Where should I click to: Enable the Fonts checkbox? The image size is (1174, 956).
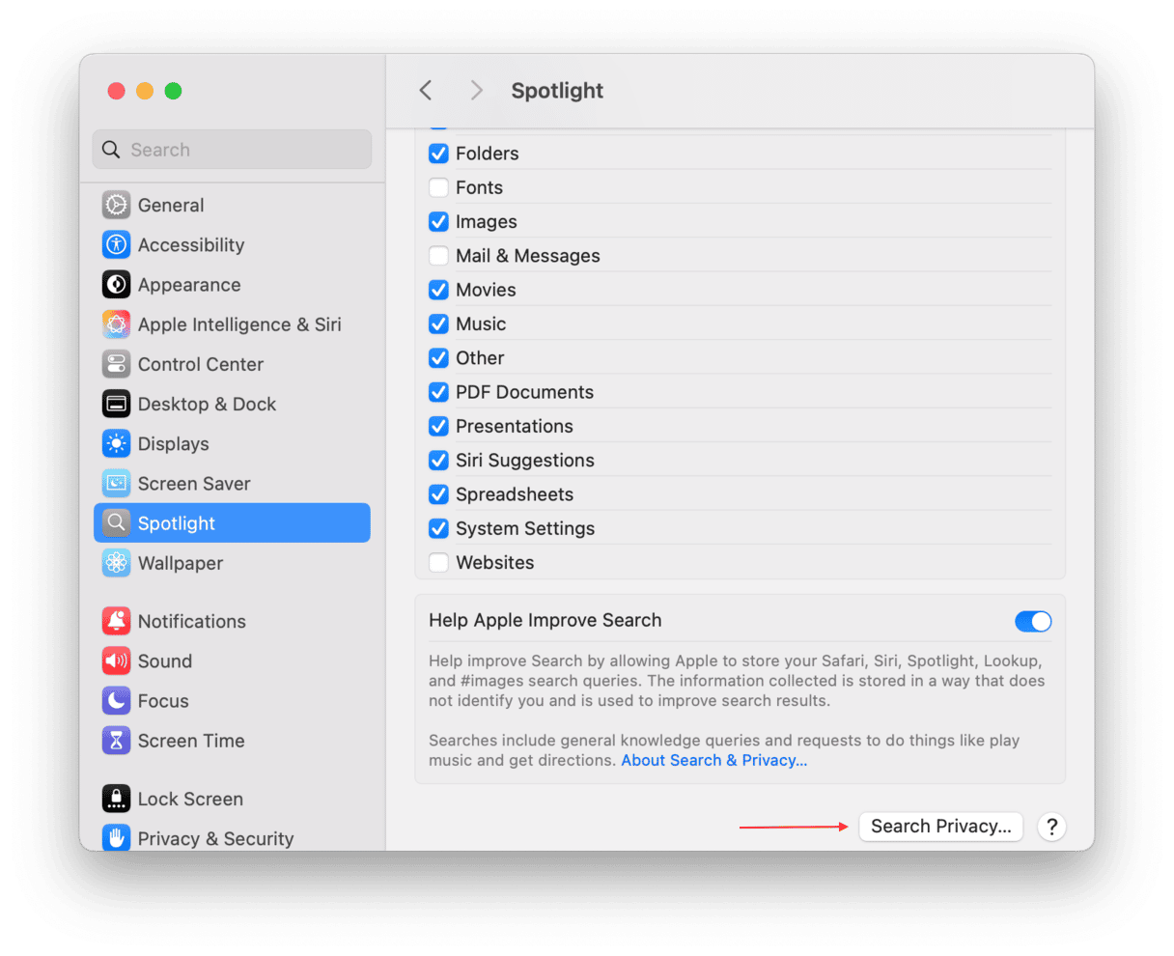[438, 187]
